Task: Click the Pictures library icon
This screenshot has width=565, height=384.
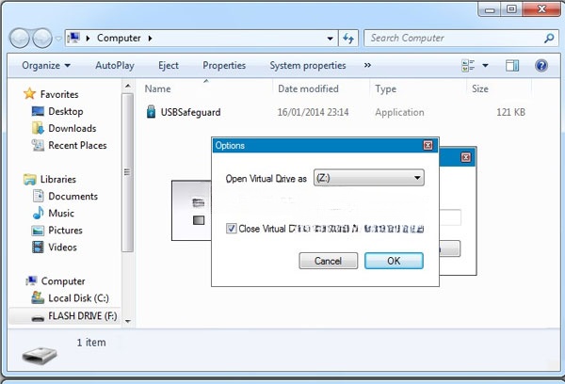Action: [x=38, y=231]
